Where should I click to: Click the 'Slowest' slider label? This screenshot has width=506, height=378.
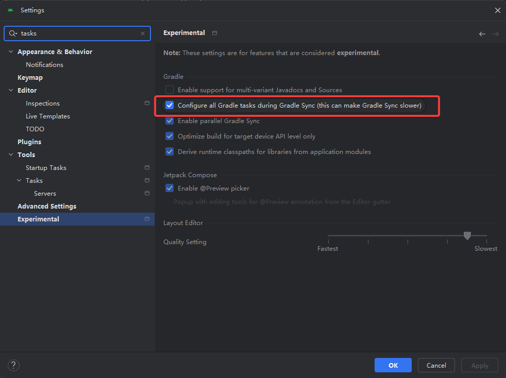[486, 249]
